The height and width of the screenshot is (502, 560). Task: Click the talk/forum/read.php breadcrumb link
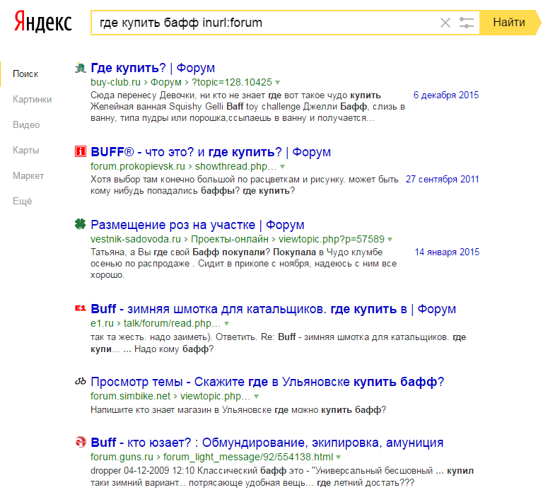(172, 324)
